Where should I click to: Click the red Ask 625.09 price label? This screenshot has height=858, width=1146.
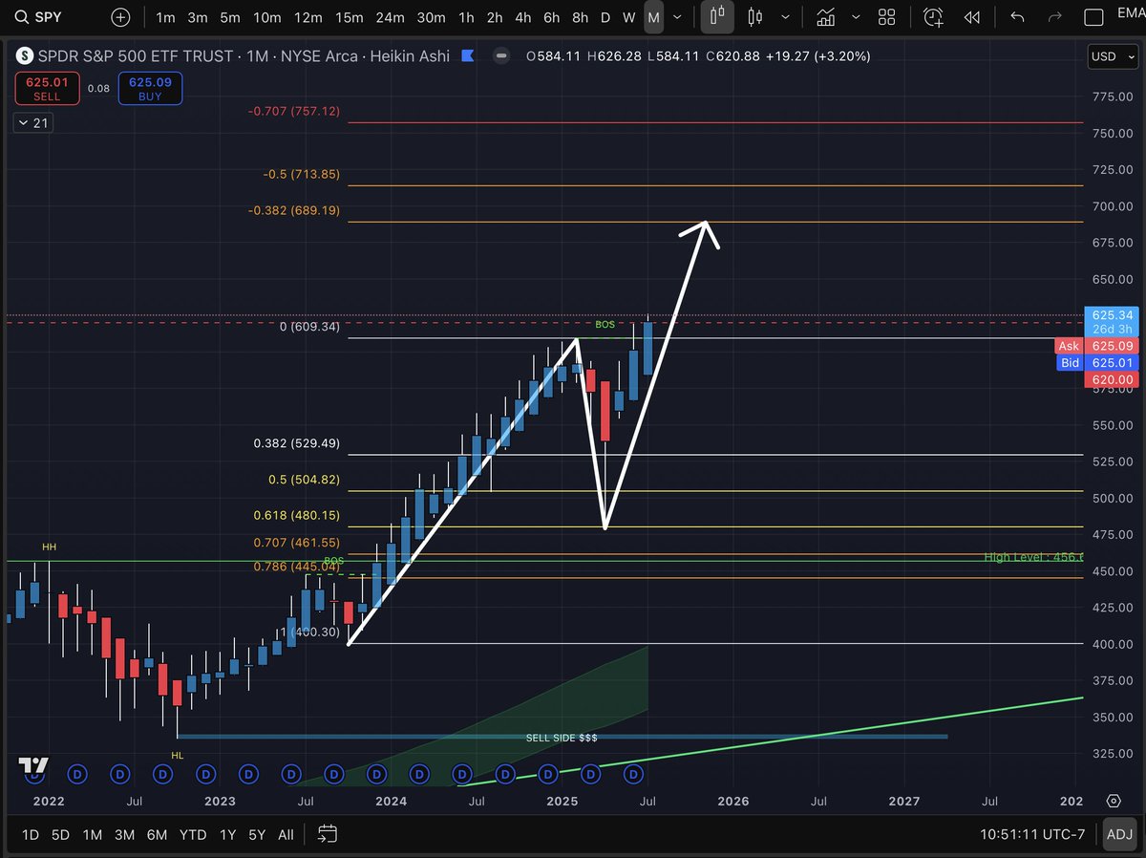(1095, 346)
